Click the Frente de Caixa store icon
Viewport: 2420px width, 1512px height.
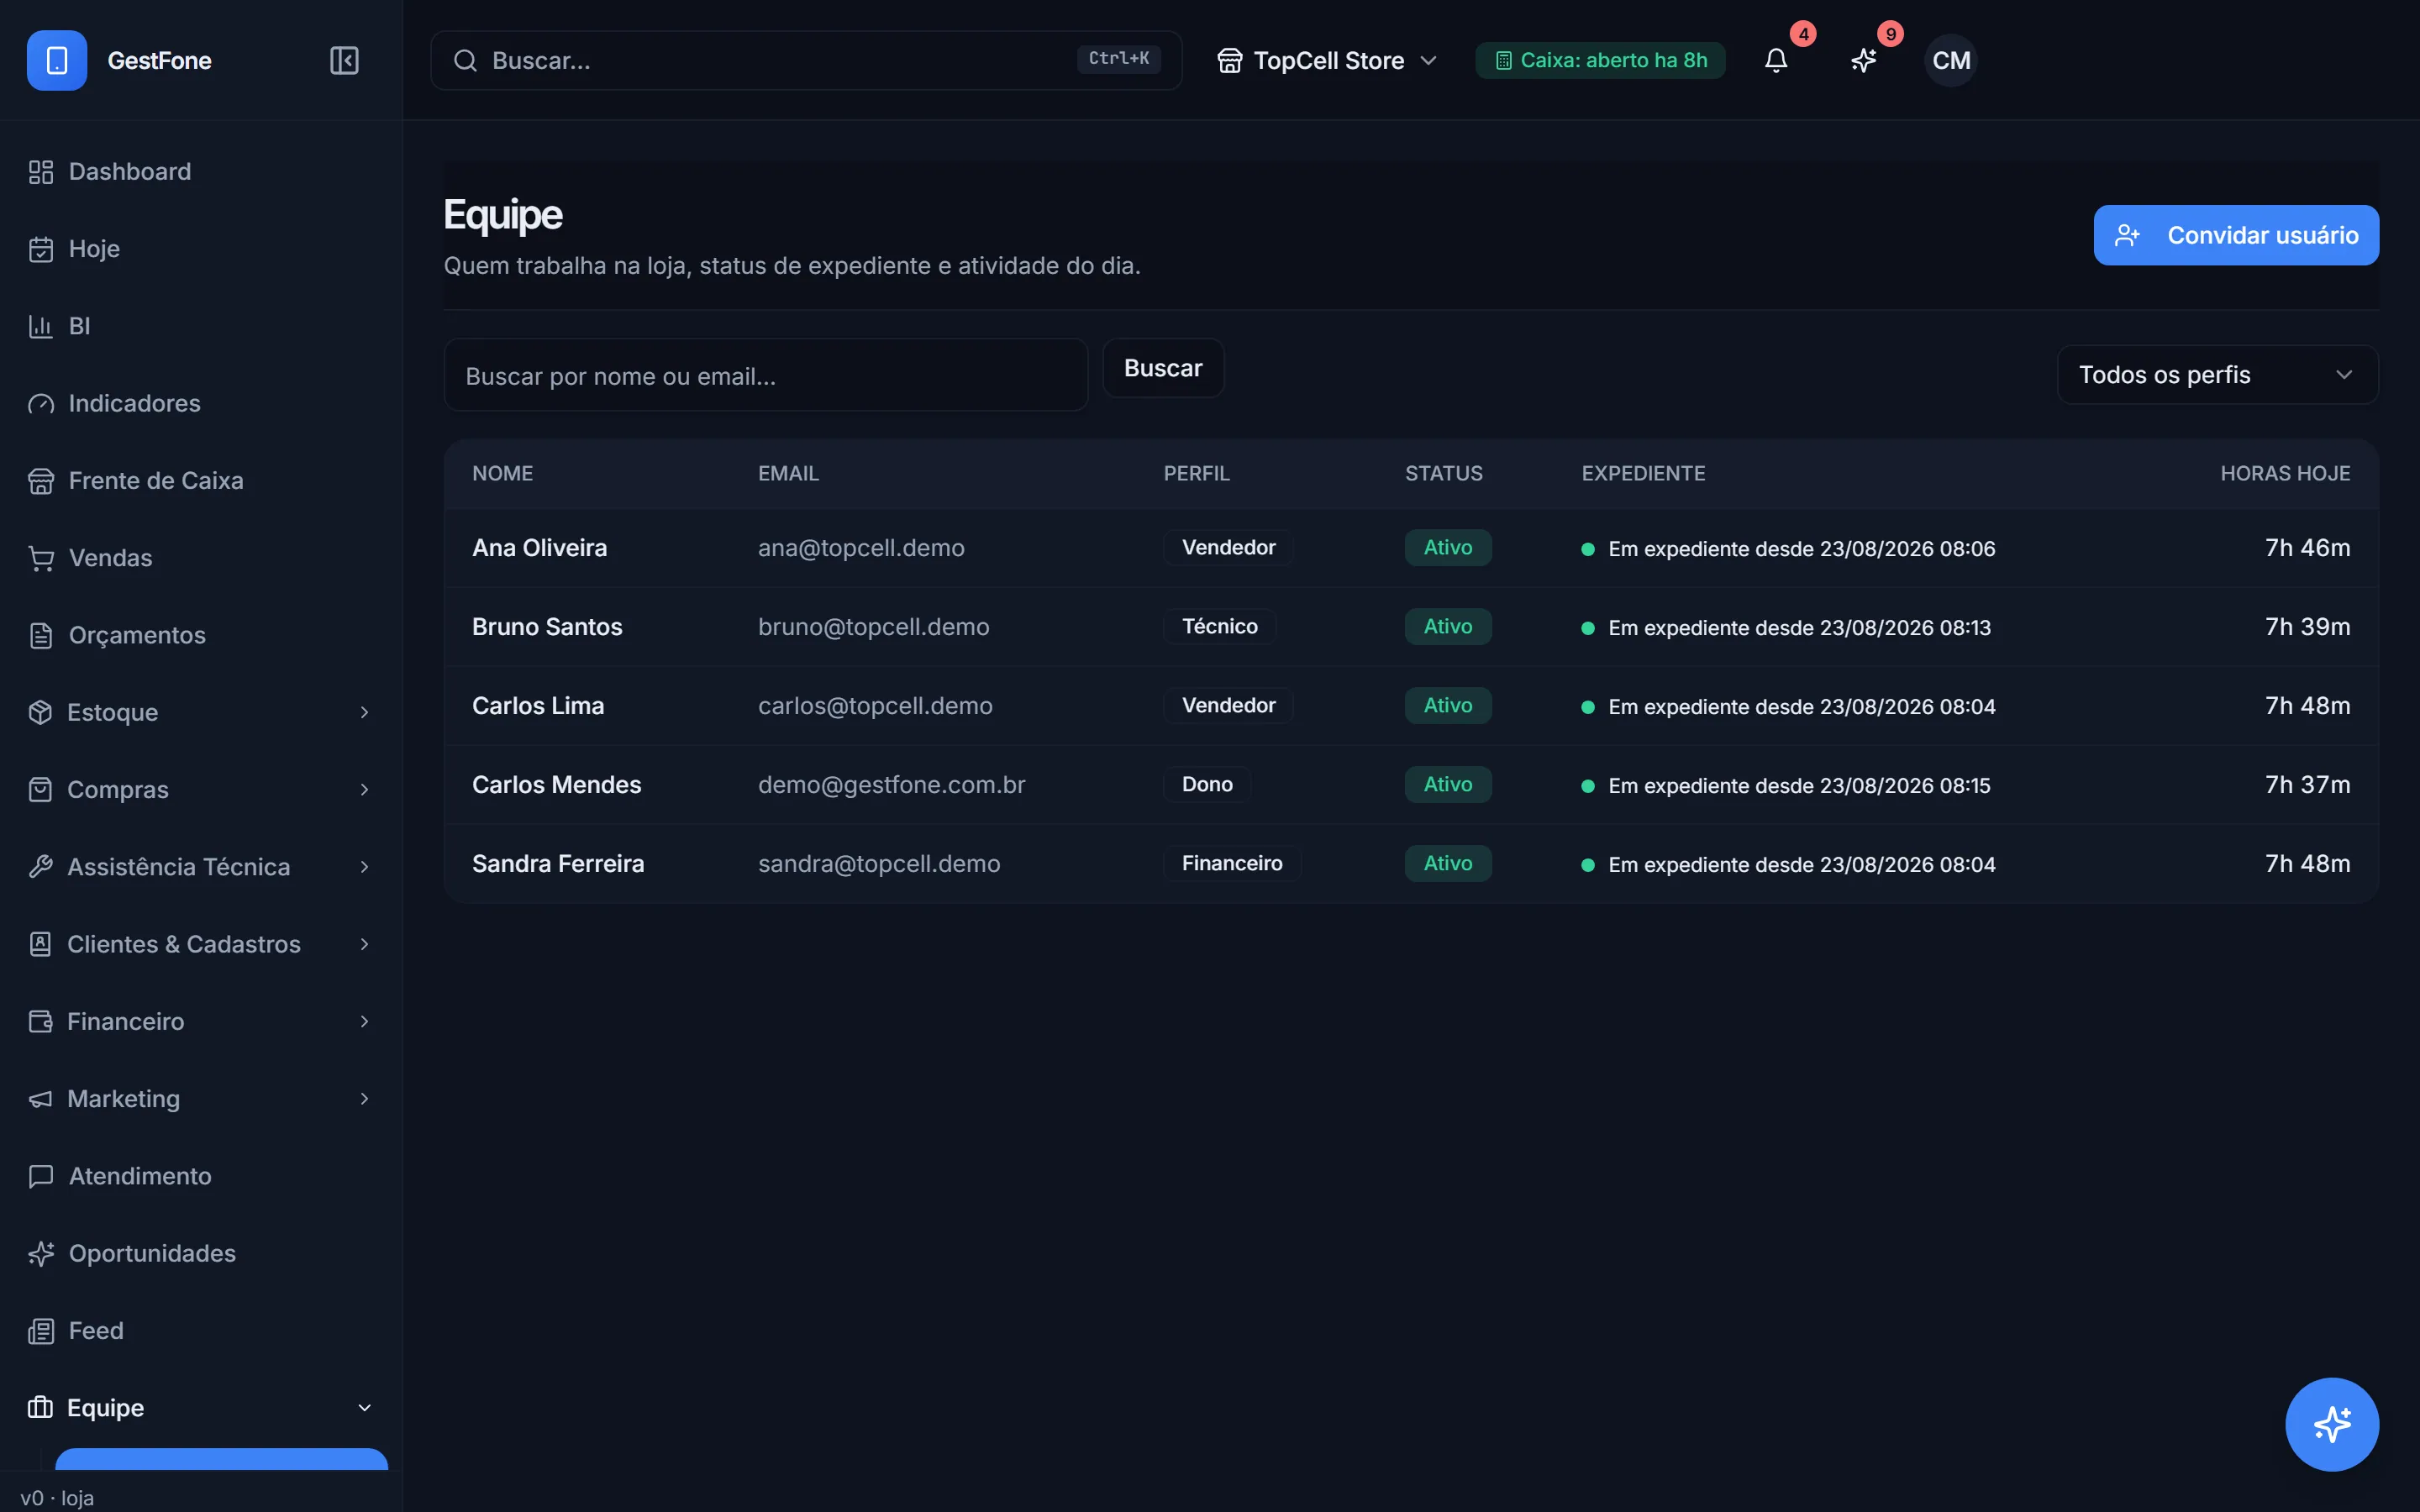click(41, 481)
